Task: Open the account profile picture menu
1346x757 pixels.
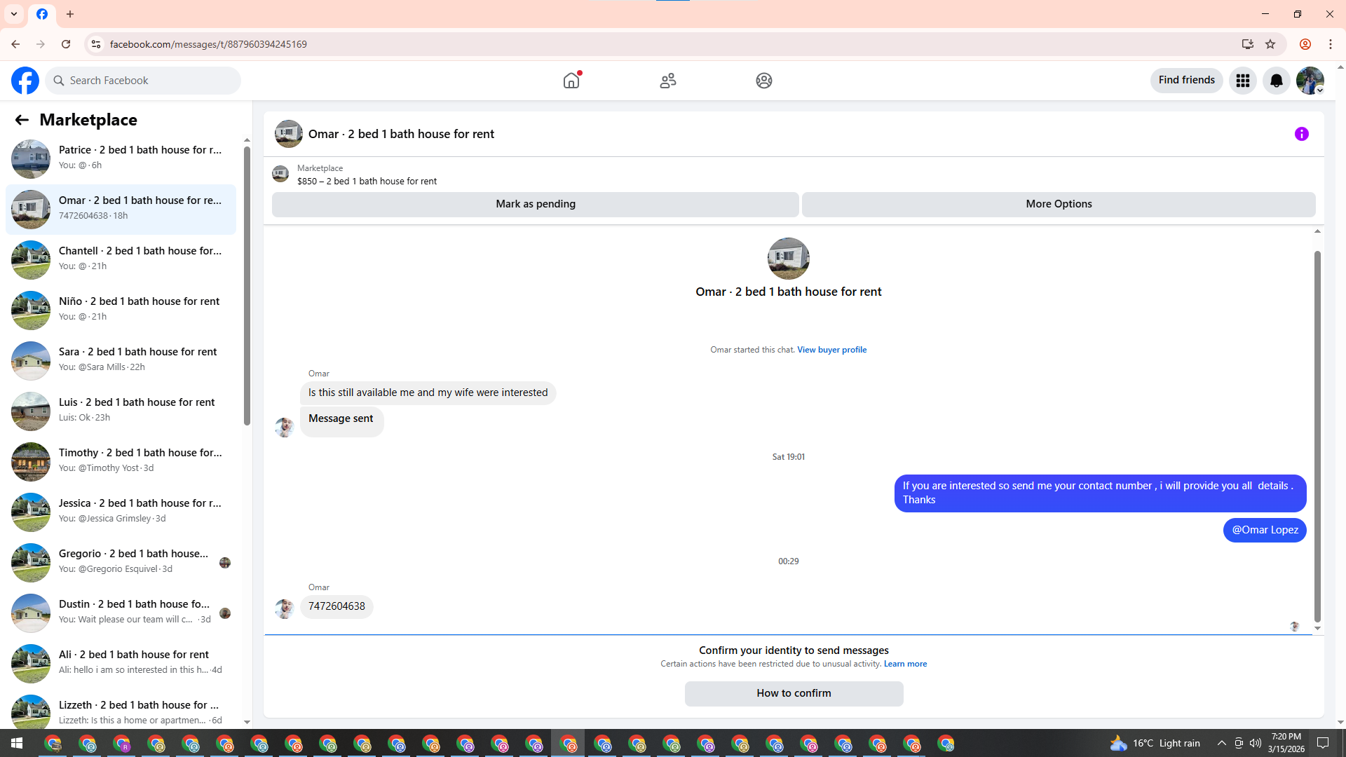Action: tap(1310, 81)
